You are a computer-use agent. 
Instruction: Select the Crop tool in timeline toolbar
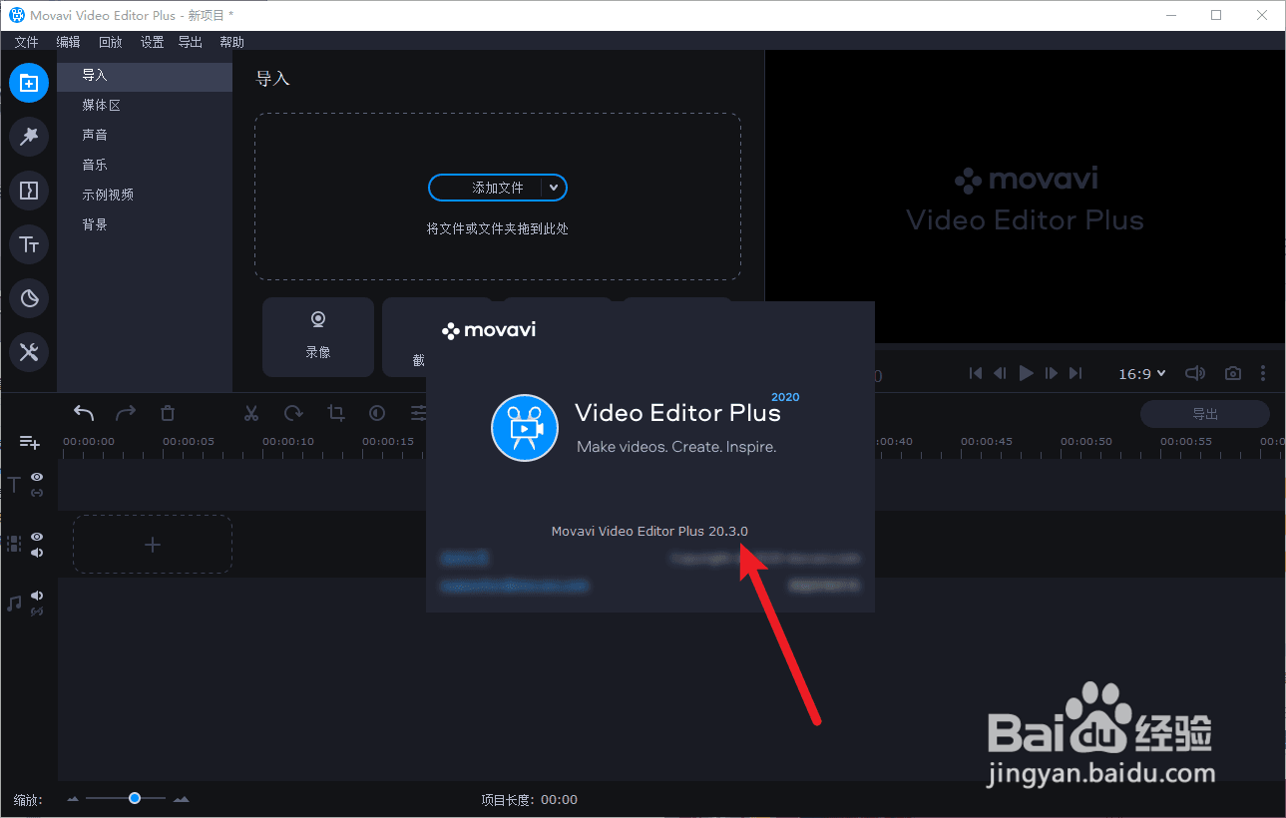(336, 413)
